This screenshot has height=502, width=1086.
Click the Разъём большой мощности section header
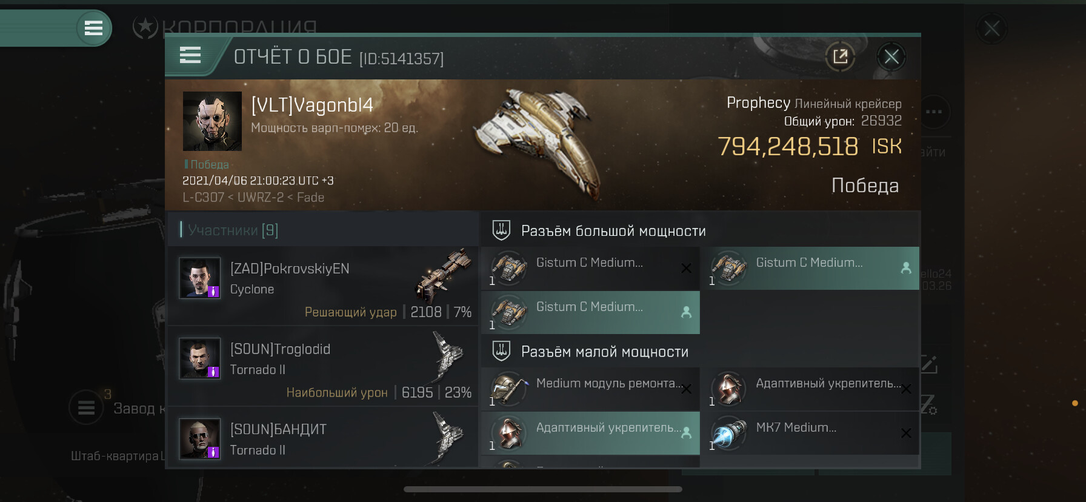613,231
